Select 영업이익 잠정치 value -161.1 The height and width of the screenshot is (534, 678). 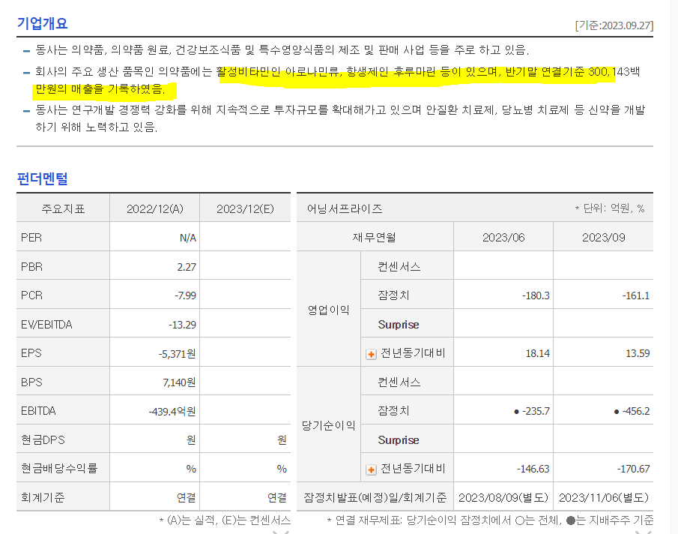point(635,296)
